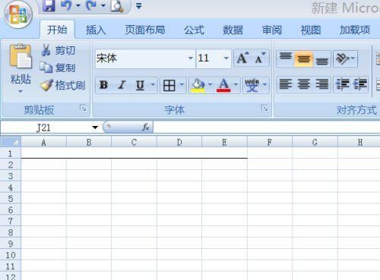This screenshot has width=380, height=280.
Task: Click the Cut scissors icon
Action: (46, 50)
